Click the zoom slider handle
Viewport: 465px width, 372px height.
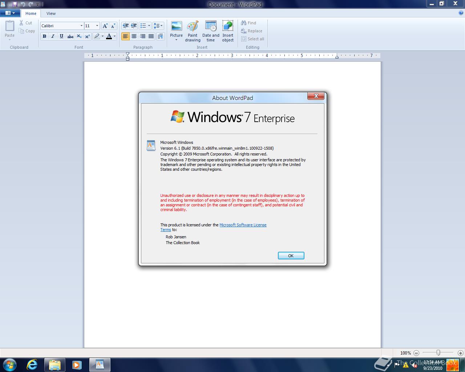[x=438, y=353]
